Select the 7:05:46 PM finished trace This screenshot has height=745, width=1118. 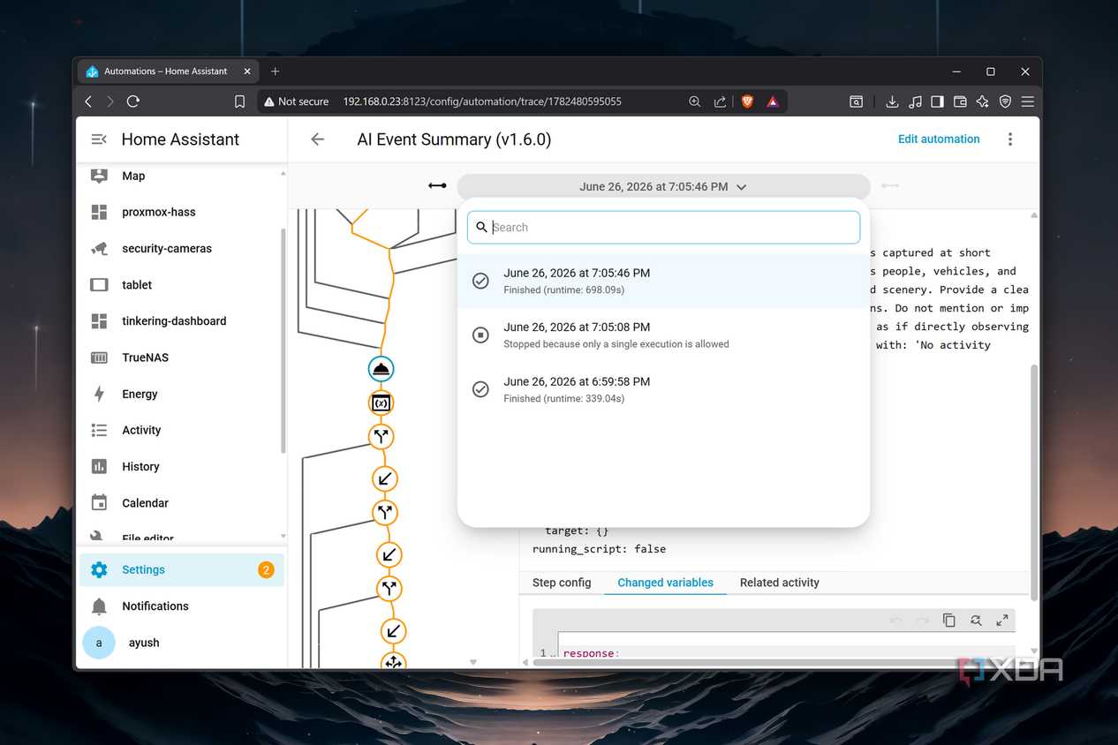click(x=663, y=281)
